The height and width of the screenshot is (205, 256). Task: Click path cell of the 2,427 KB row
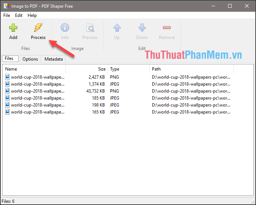coord(191,77)
